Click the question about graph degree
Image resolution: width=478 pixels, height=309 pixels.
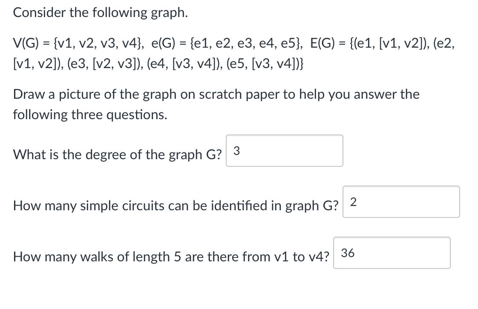(x=117, y=154)
